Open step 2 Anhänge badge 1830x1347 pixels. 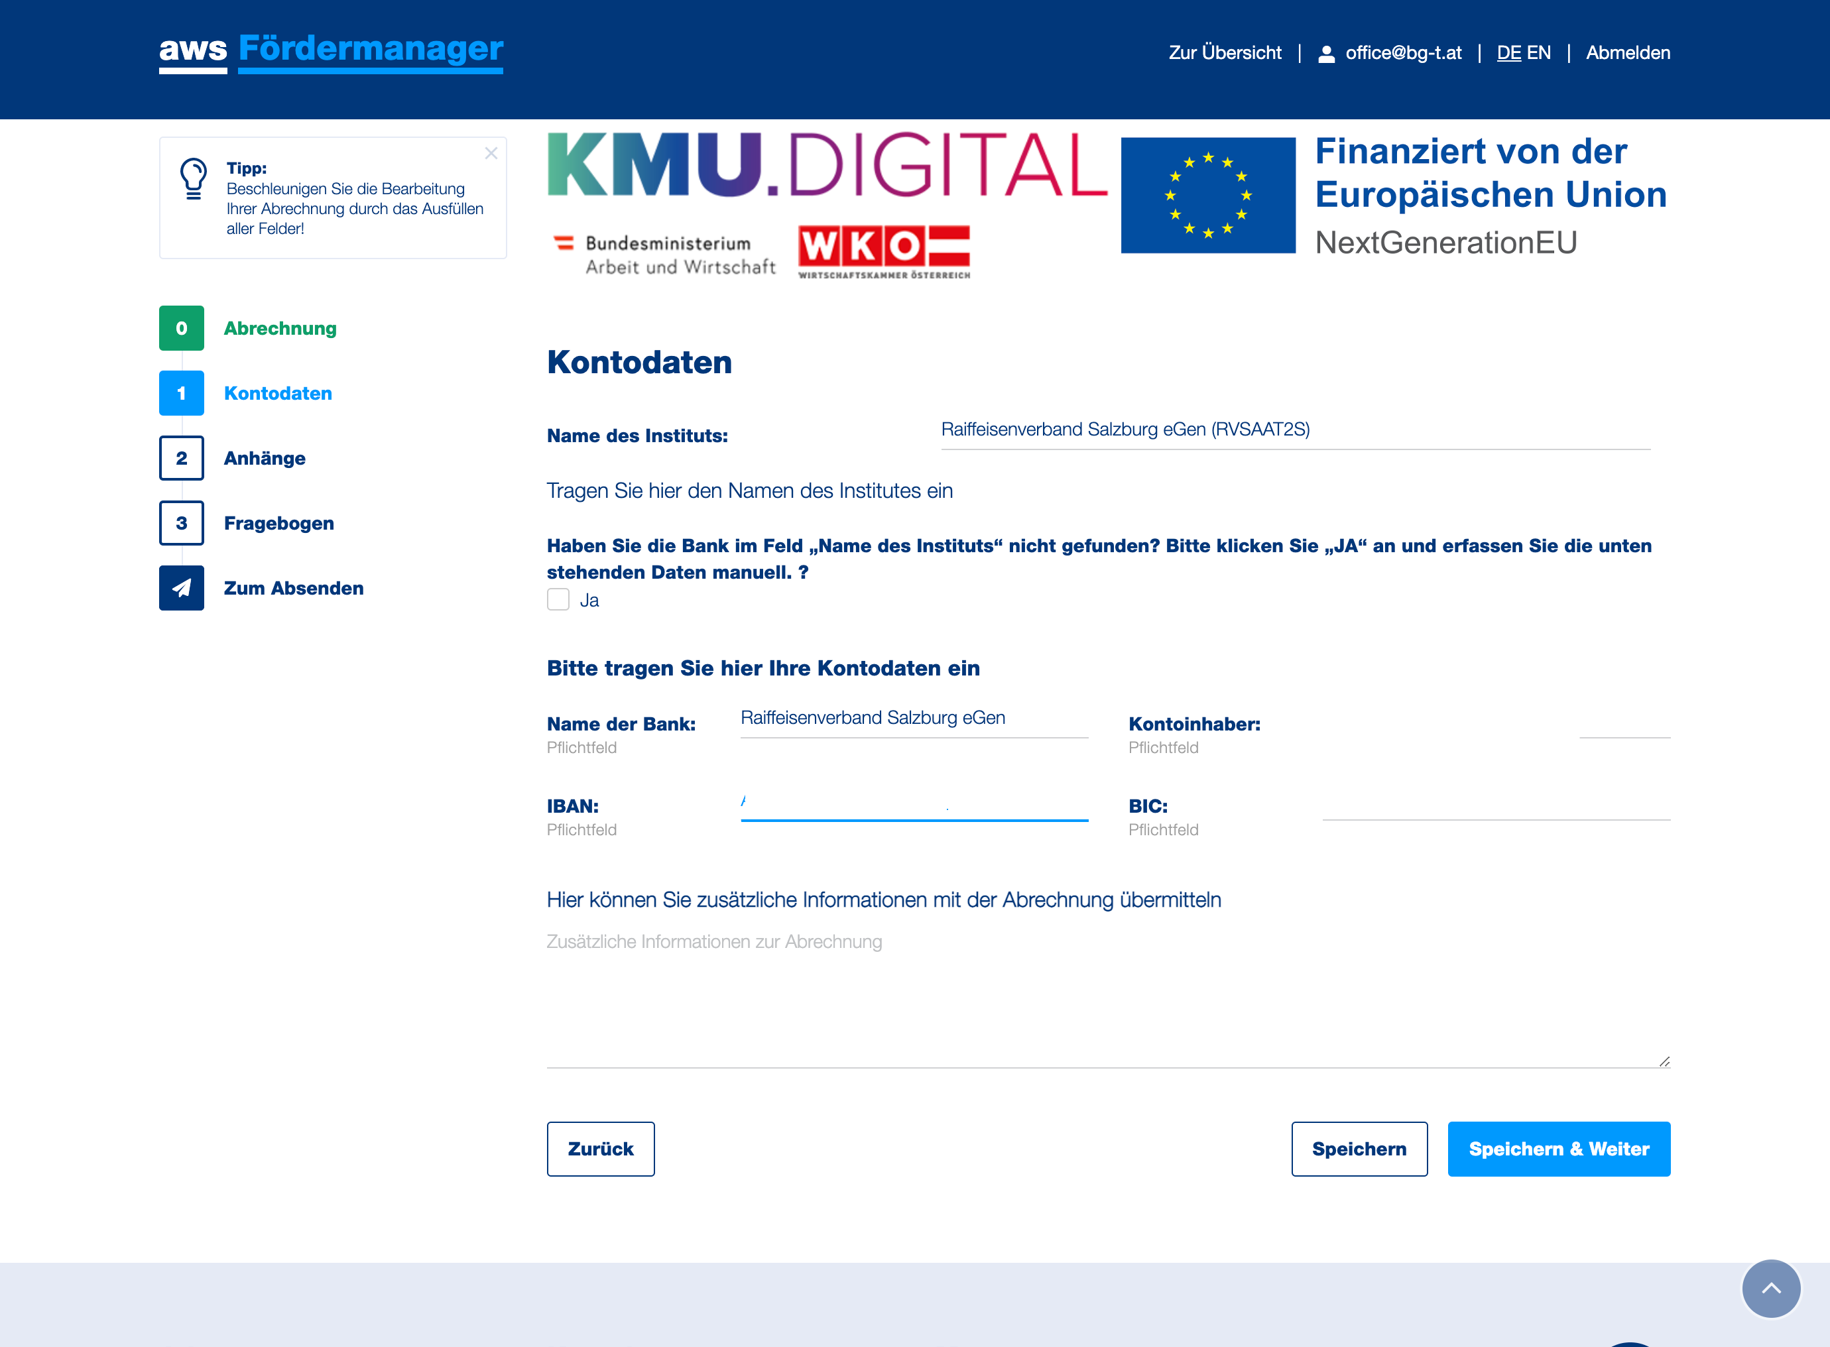point(181,458)
